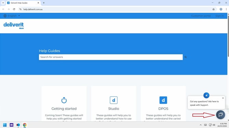Open the volume tray icon

click(x=214, y=125)
